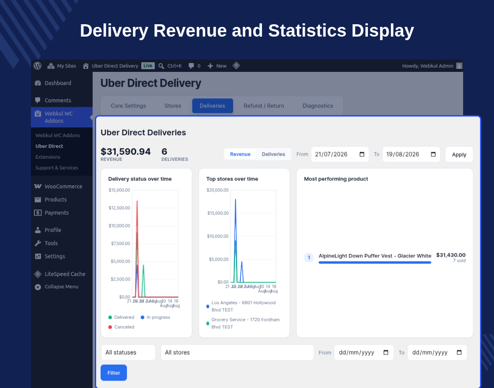Viewport: 494px width, 388px height.
Task: Toggle the Canceled legend series
Action: [x=121, y=327]
